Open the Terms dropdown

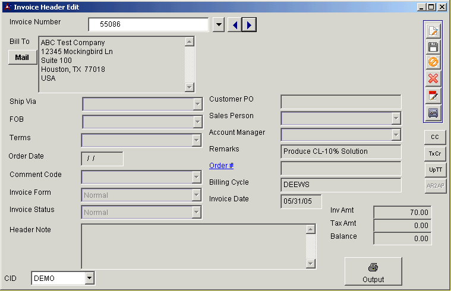[x=197, y=140]
